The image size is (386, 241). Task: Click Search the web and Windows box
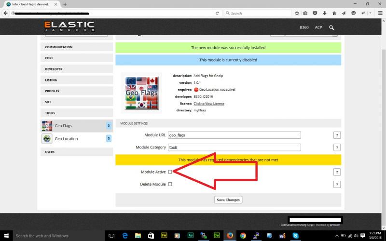[59, 236]
